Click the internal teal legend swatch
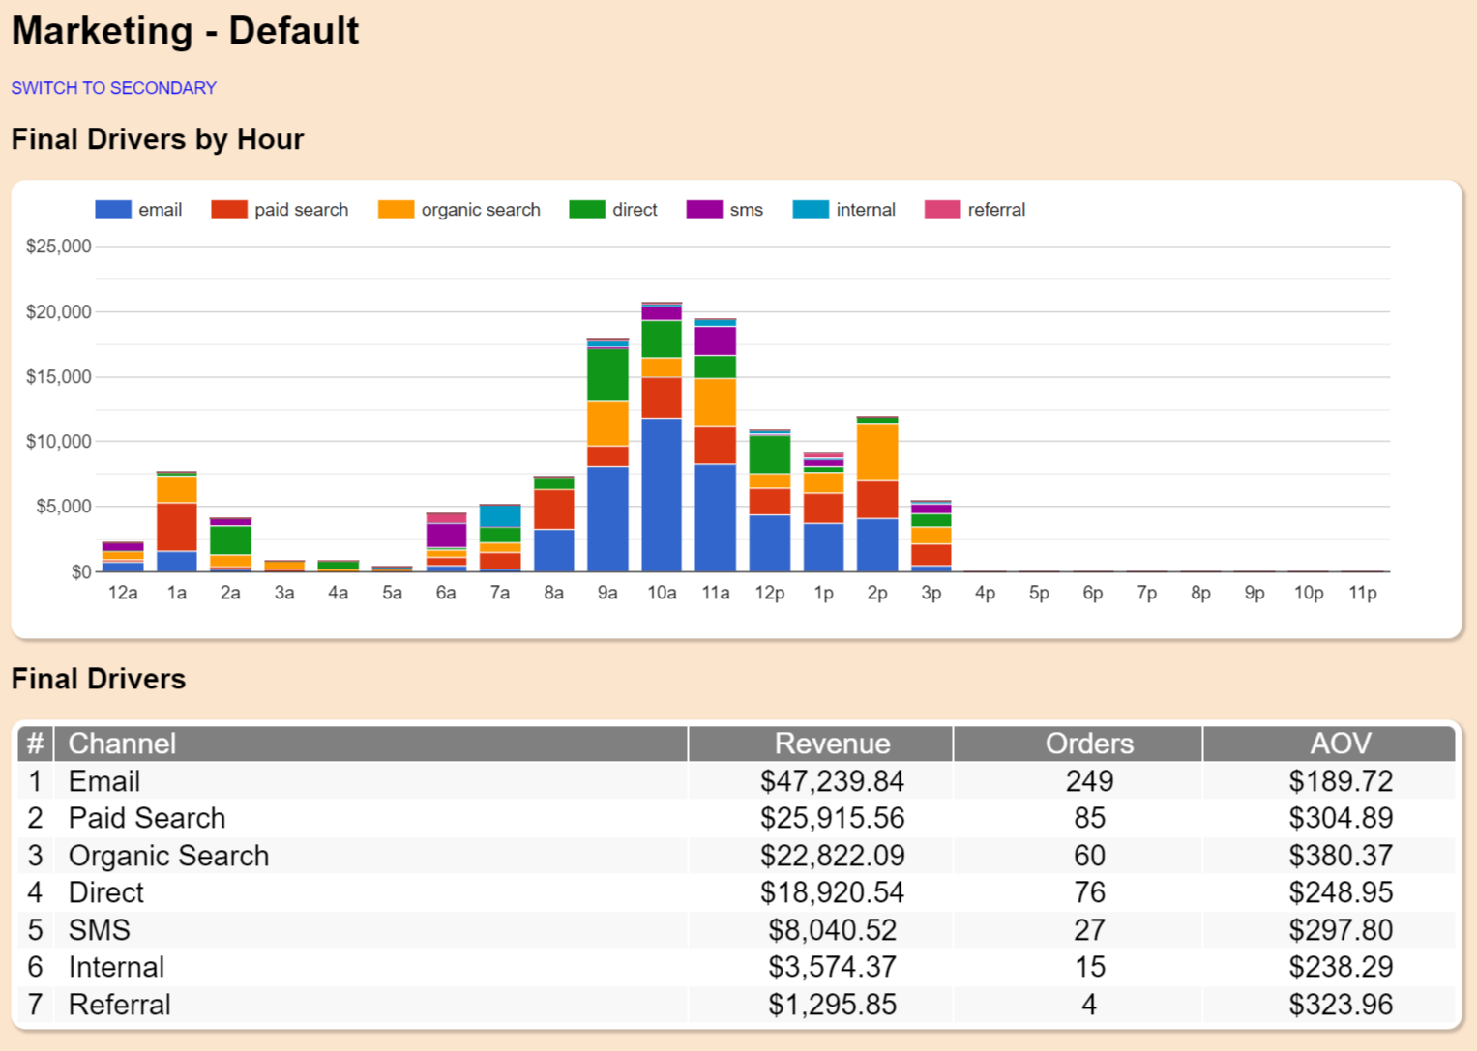Image resolution: width=1477 pixels, height=1051 pixels. pos(811,209)
